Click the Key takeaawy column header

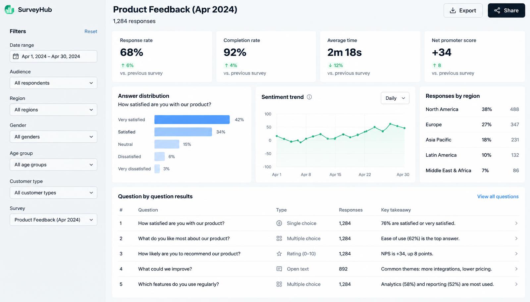[396, 210]
